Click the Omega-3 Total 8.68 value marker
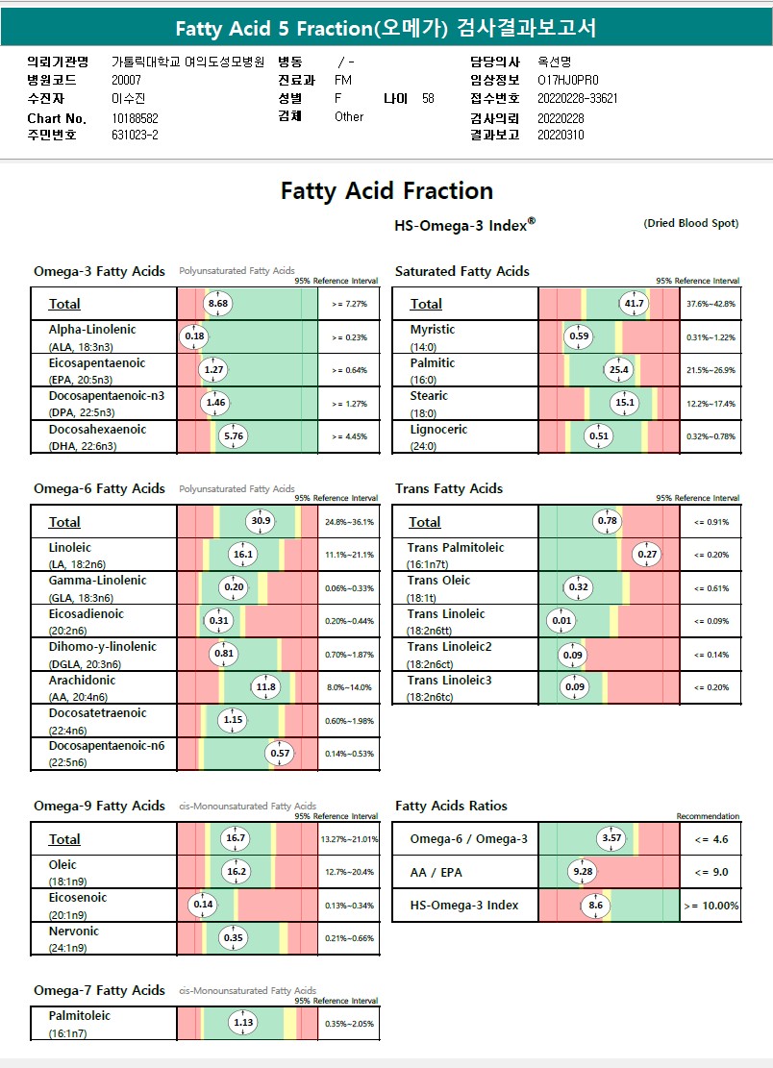 [218, 304]
